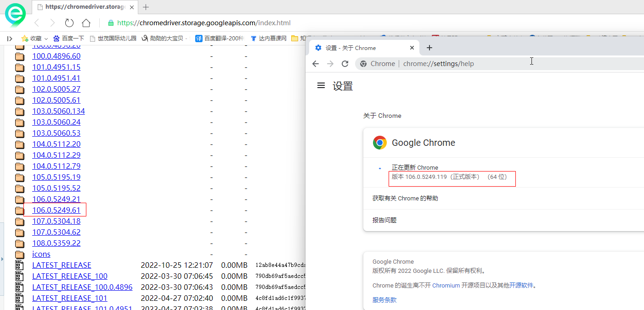The height and width of the screenshot is (310, 644).
Task: Open the LATEST_RELEASE_100 file link
Action: (70, 276)
